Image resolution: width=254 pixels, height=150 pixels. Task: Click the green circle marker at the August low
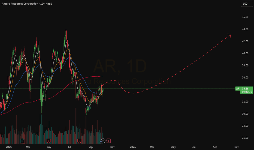[x=89, y=108]
